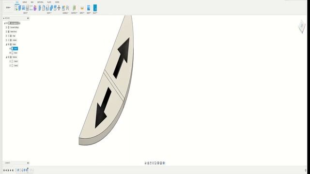310x174 pixels.
Task: Open the CREATE dropdown menu
Action: click(26, 13)
